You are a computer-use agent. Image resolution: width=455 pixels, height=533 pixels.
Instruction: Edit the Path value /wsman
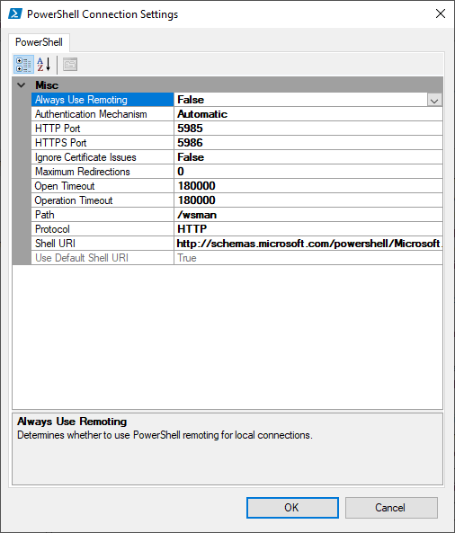[308, 215]
